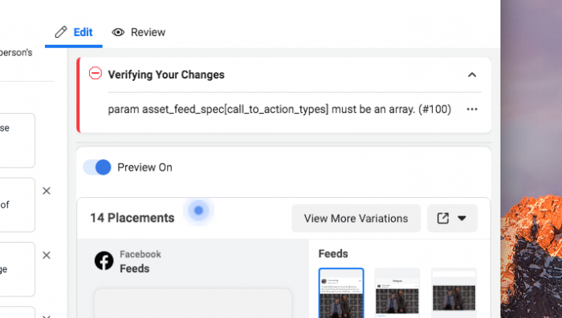The height and width of the screenshot is (318, 562).
Task: Switch to the Edit tab
Action: 74,32
